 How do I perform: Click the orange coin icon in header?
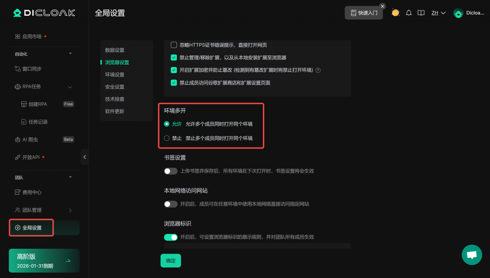(x=395, y=13)
